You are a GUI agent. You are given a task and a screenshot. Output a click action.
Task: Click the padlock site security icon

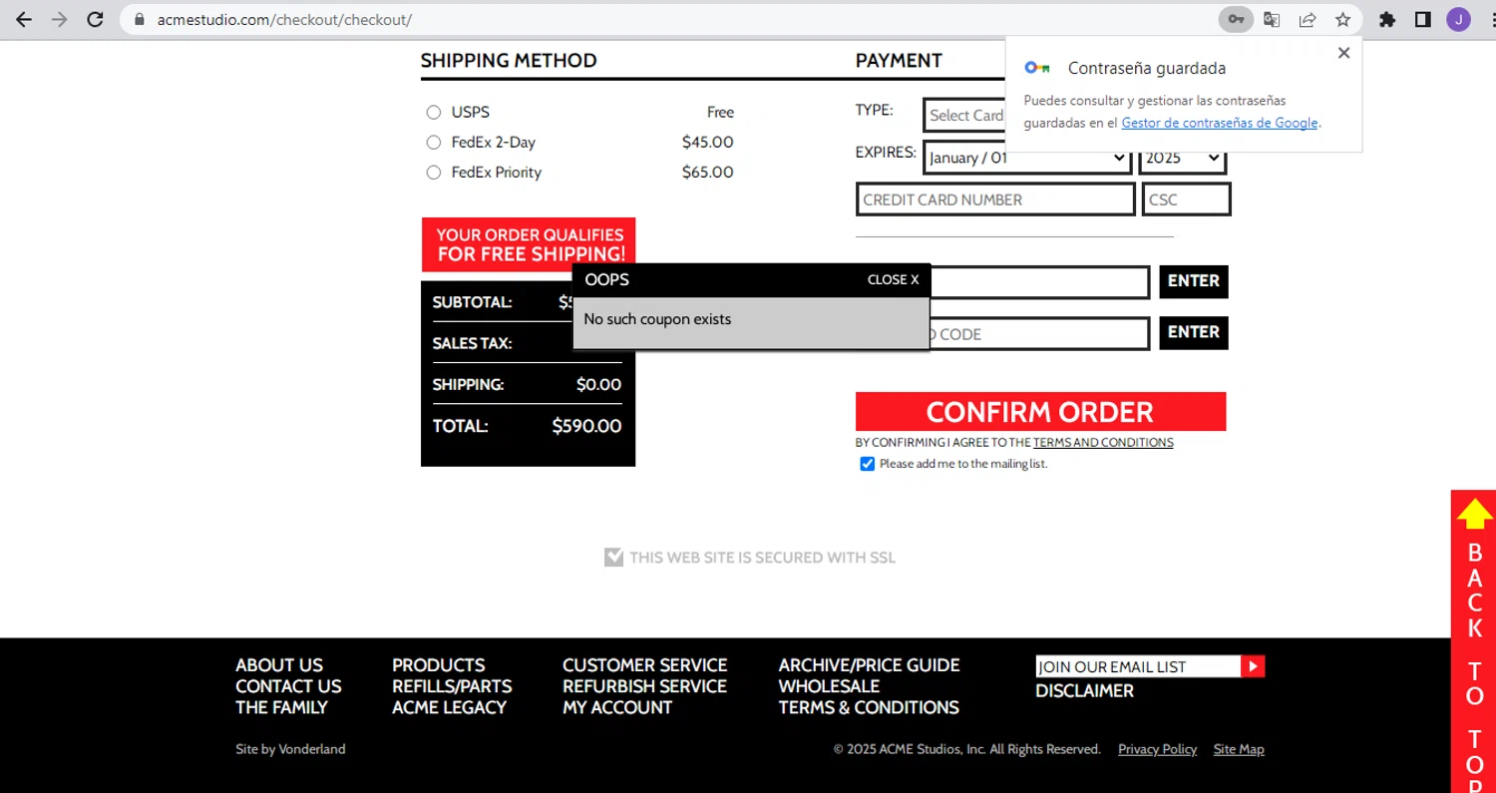pos(139,19)
